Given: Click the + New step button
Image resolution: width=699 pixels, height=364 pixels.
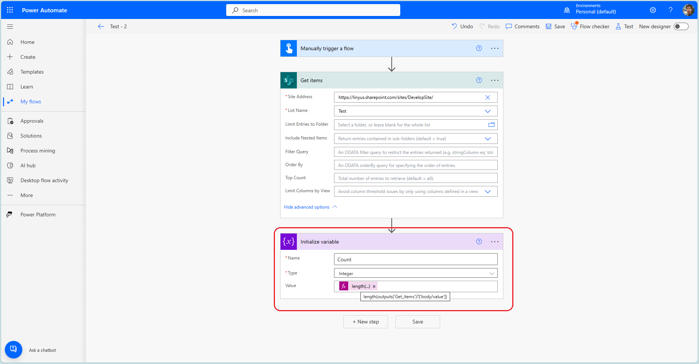Looking at the screenshot, I should [x=366, y=322].
